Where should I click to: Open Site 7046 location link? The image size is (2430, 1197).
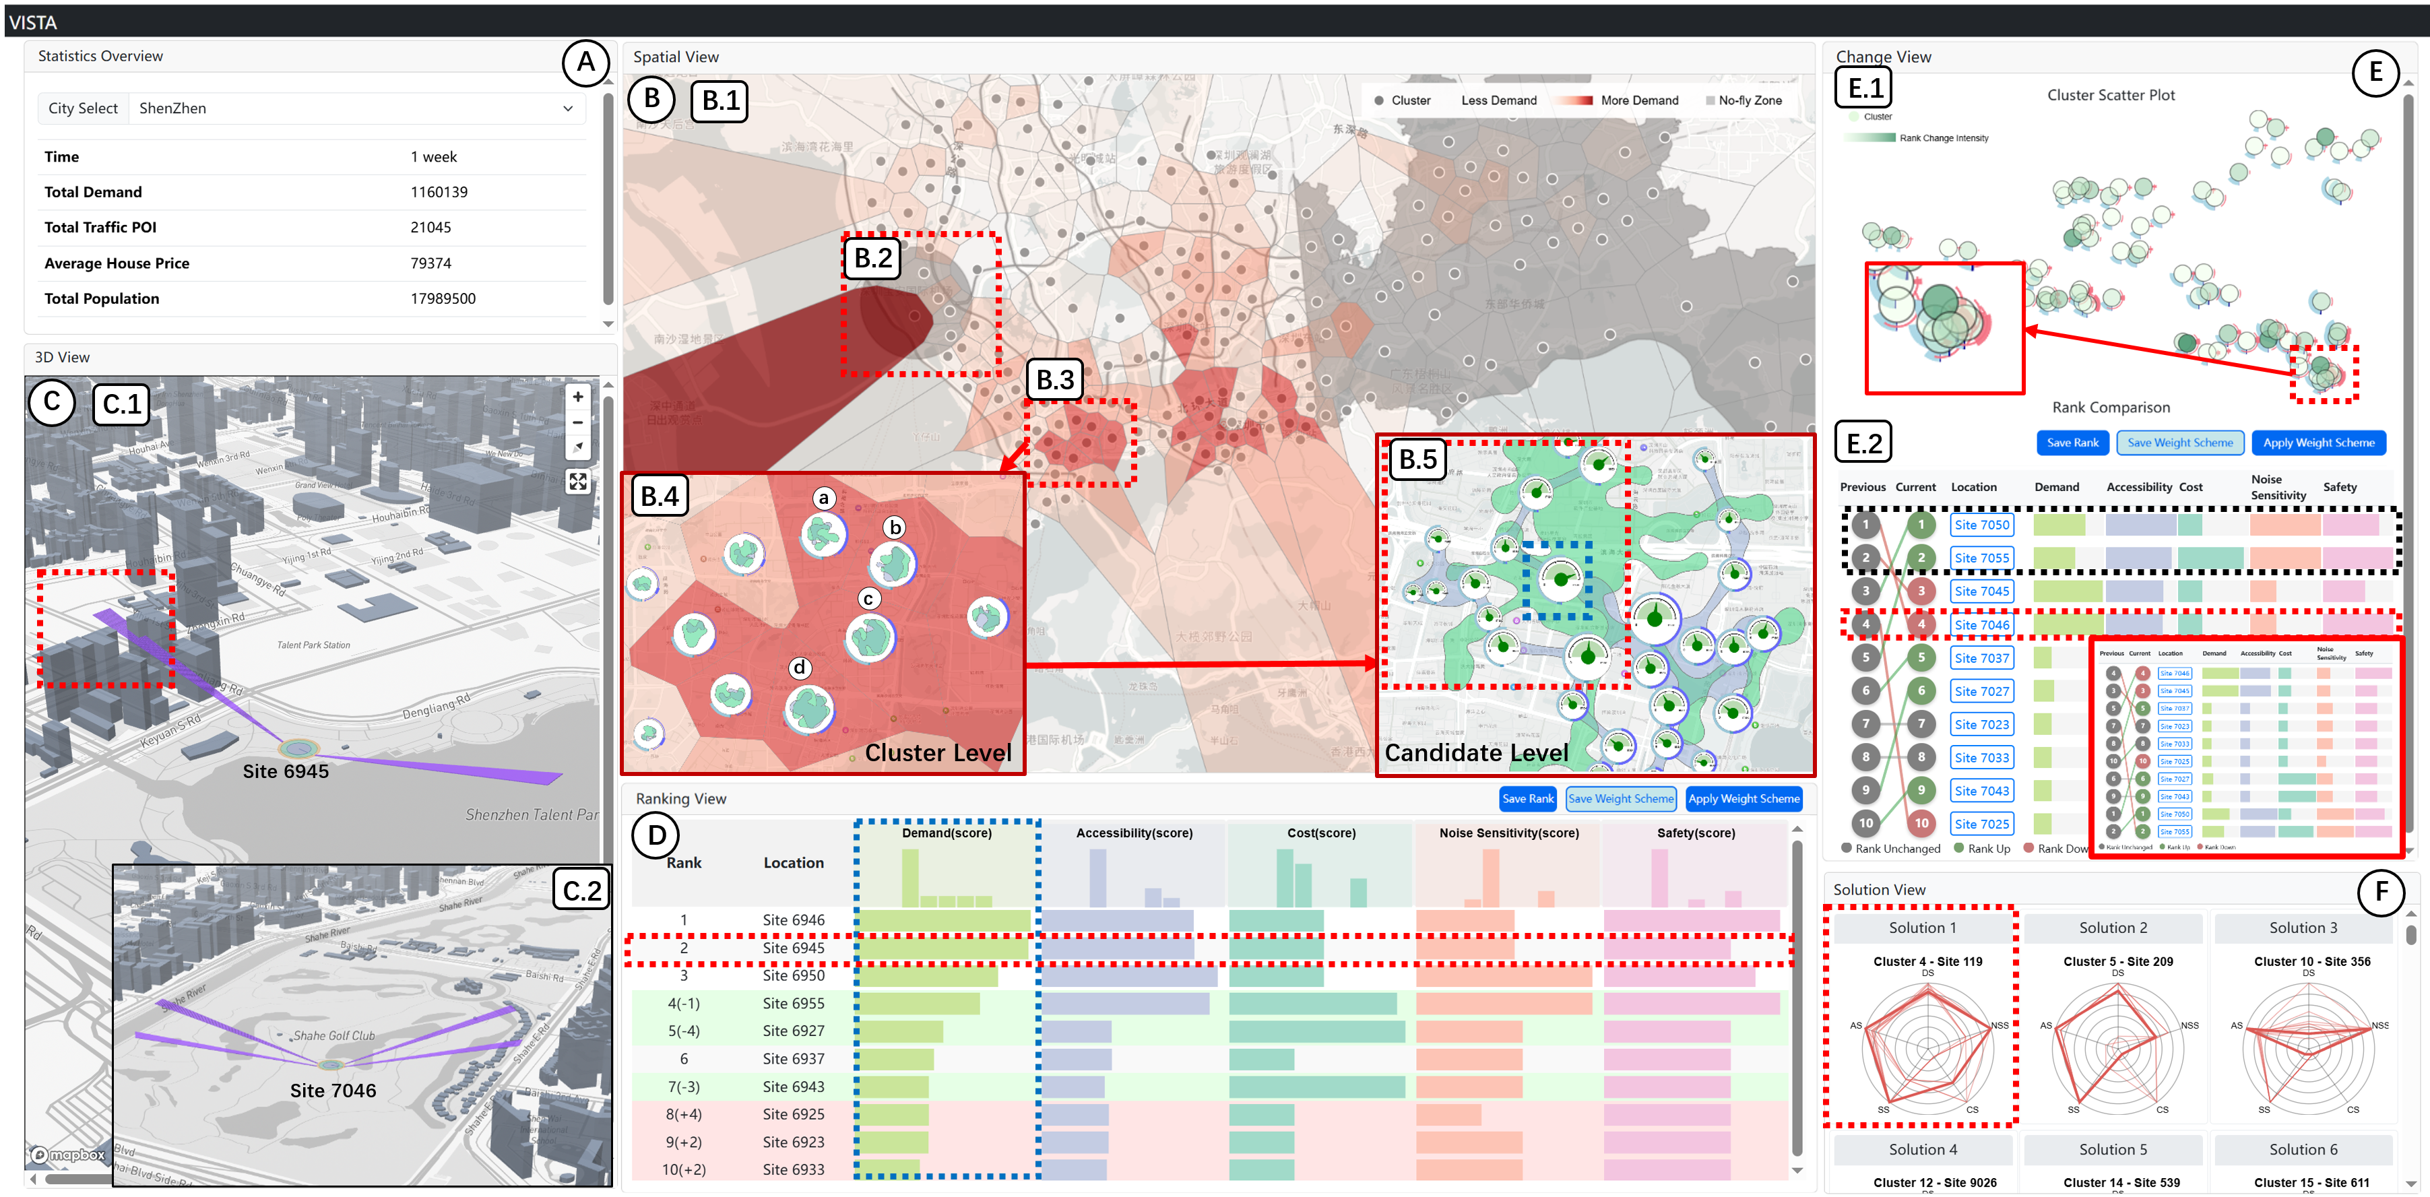(x=1981, y=624)
